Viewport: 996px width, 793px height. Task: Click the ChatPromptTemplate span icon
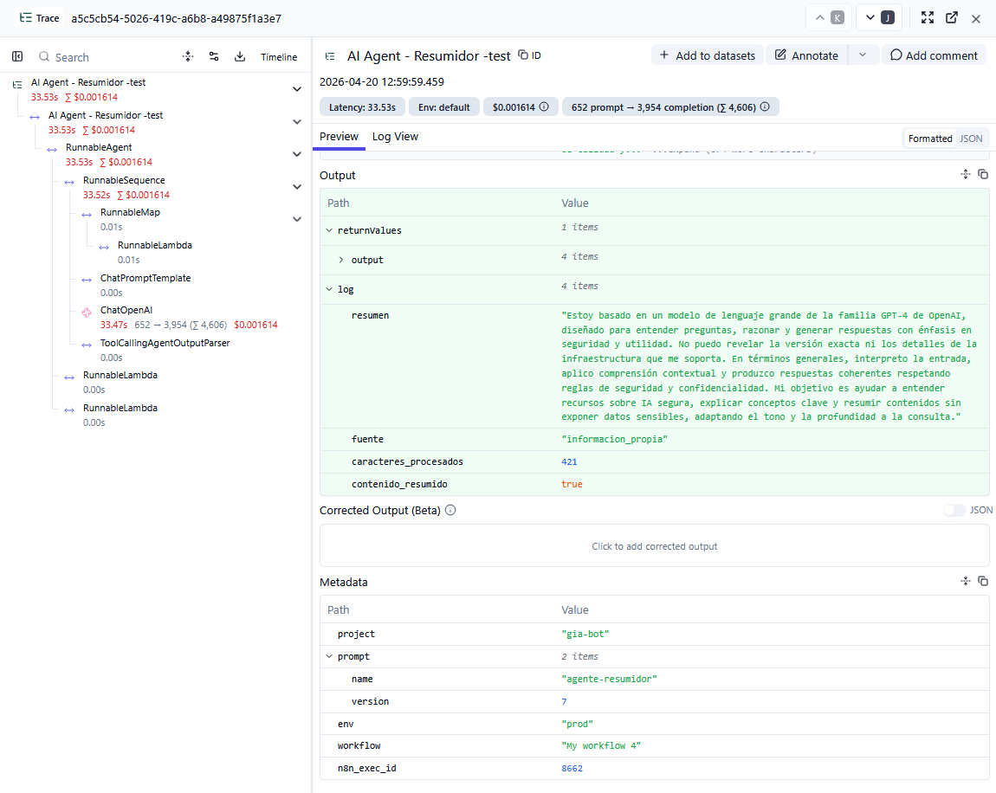point(87,280)
